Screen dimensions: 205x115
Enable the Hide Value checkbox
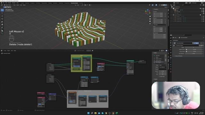[x=160, y=77]
